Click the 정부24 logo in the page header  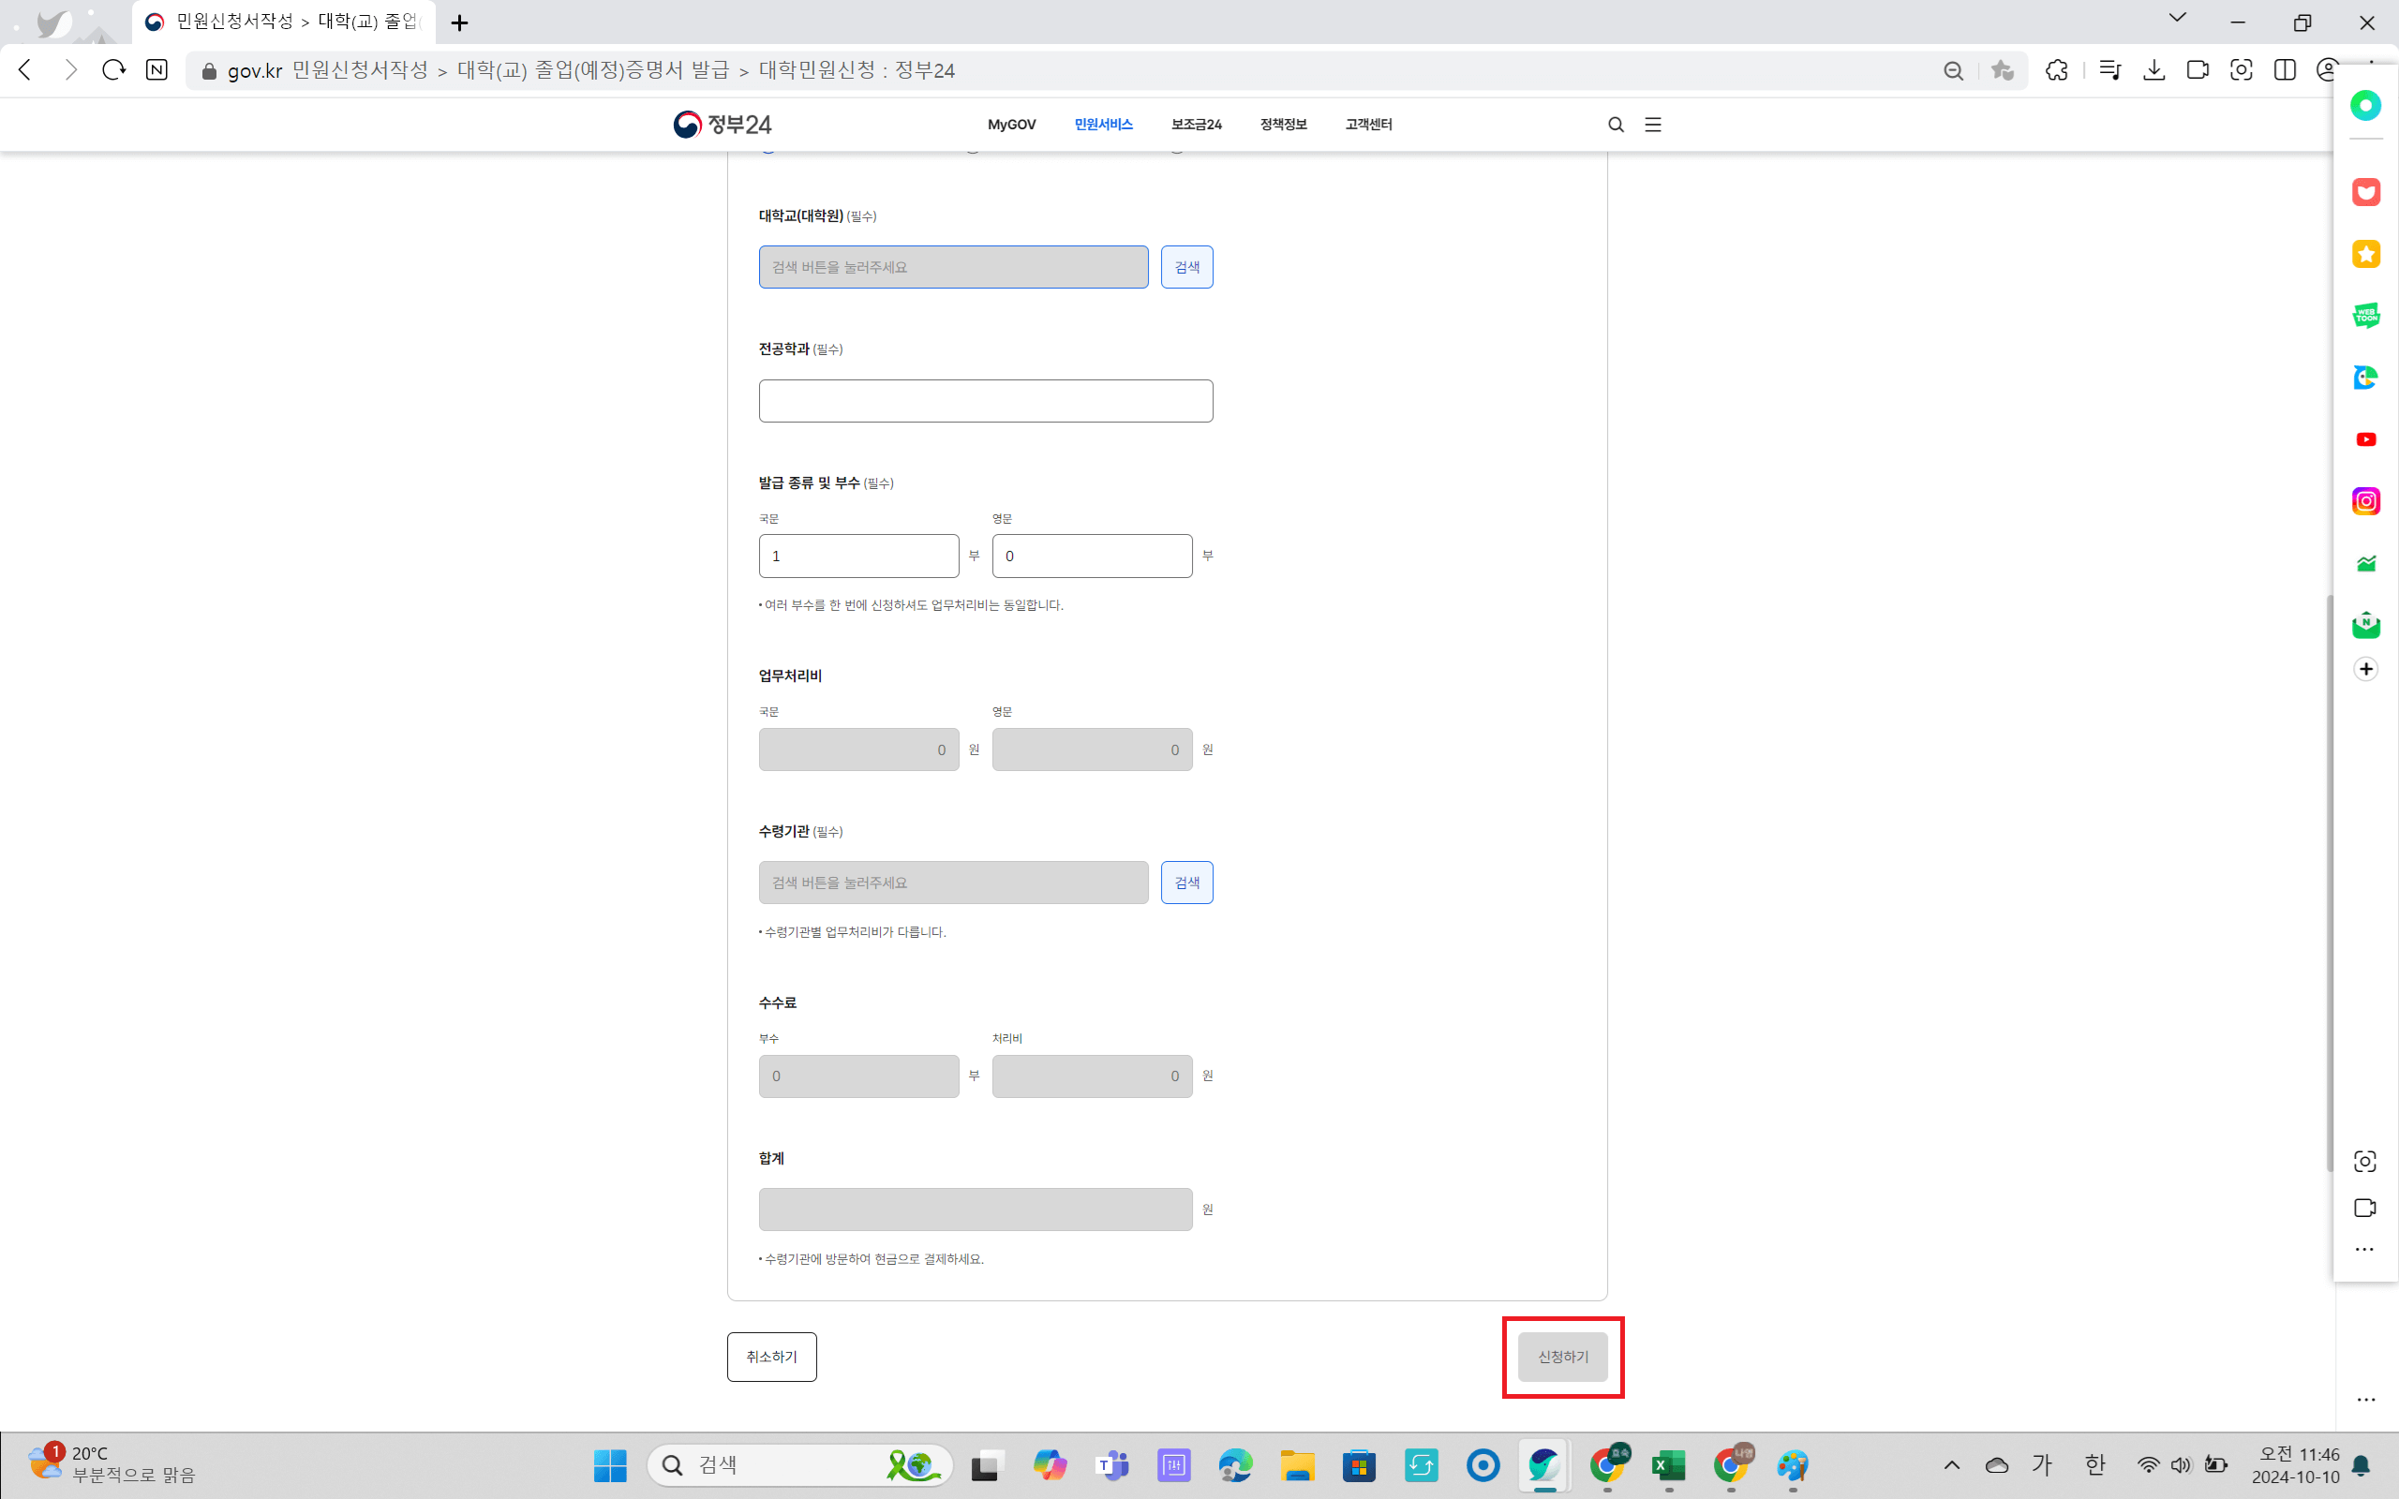click(723, 124)
